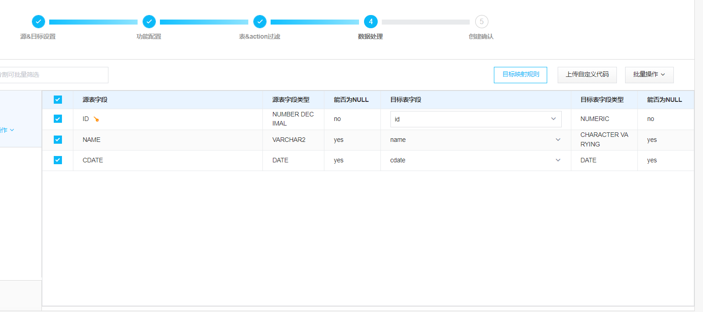Expand the 批量操作 dropdown menu
The width and height of the screenshot is (703, 312).
649,75
